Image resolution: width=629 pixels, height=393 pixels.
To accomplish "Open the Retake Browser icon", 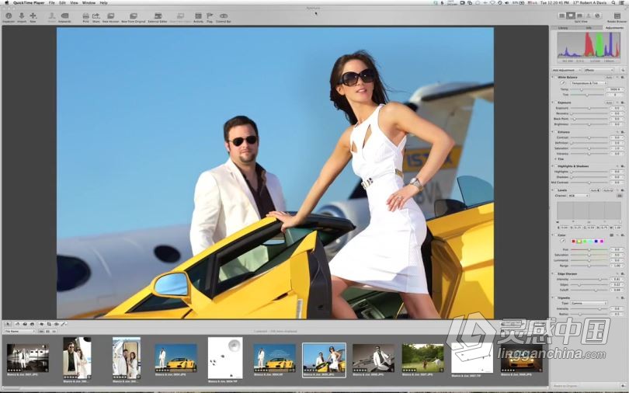I will click(617, 17).
